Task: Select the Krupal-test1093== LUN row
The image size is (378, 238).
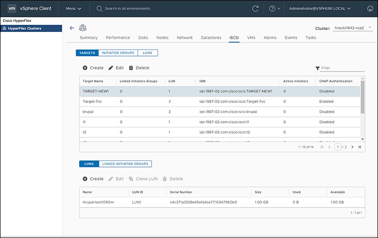Action: 222,202
